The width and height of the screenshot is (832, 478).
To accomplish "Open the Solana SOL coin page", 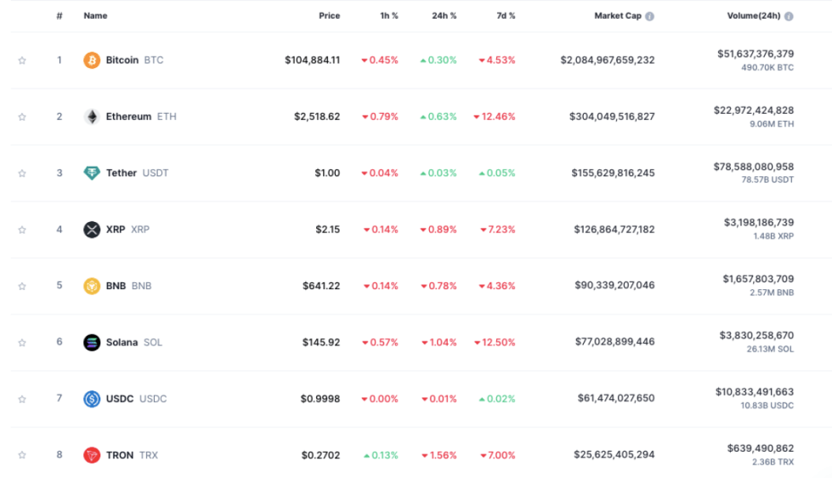I will coord(133,342).
